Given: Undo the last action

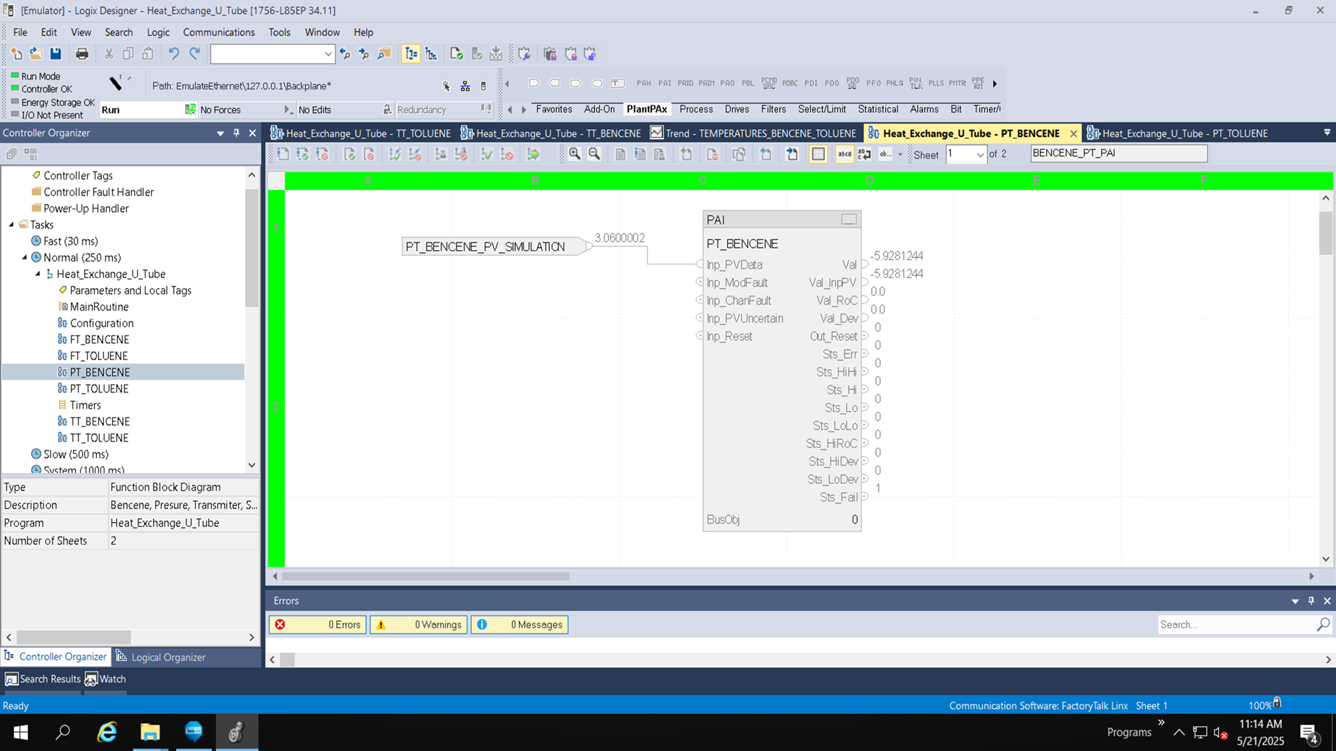Looking at the screenshot, I should (x=174, y=53).
